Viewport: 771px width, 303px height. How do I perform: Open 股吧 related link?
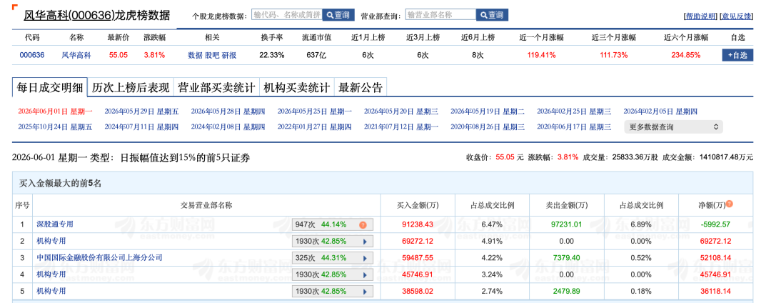(212, 55)
